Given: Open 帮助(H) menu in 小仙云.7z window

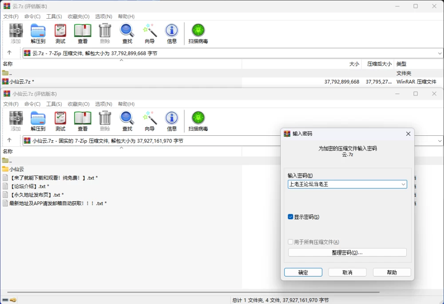Looking at the screenshot, I should 126,104.
